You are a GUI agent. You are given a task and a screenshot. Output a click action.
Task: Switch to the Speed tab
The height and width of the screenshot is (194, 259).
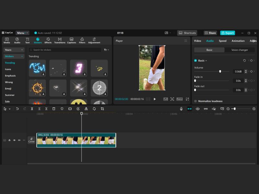(x=222, y=41)
